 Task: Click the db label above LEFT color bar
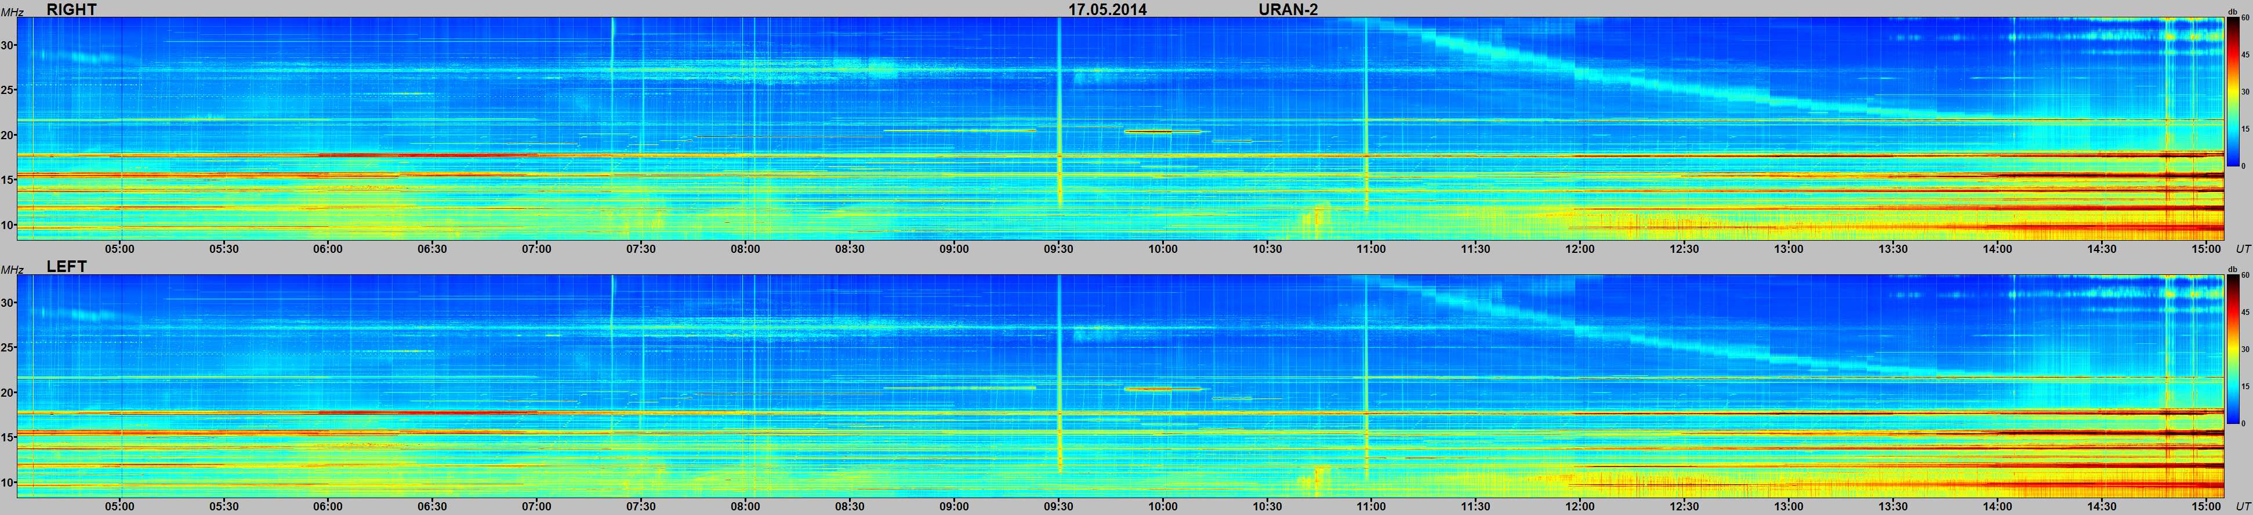coord(2232,269)
